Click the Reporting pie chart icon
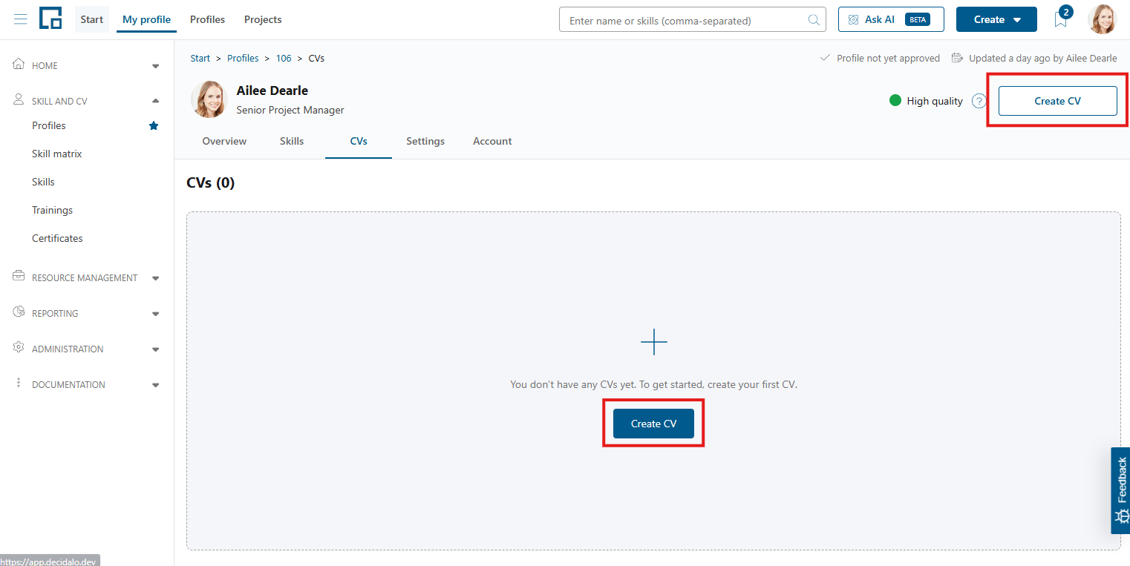The image size is (1130, 566). pos(19,312)
